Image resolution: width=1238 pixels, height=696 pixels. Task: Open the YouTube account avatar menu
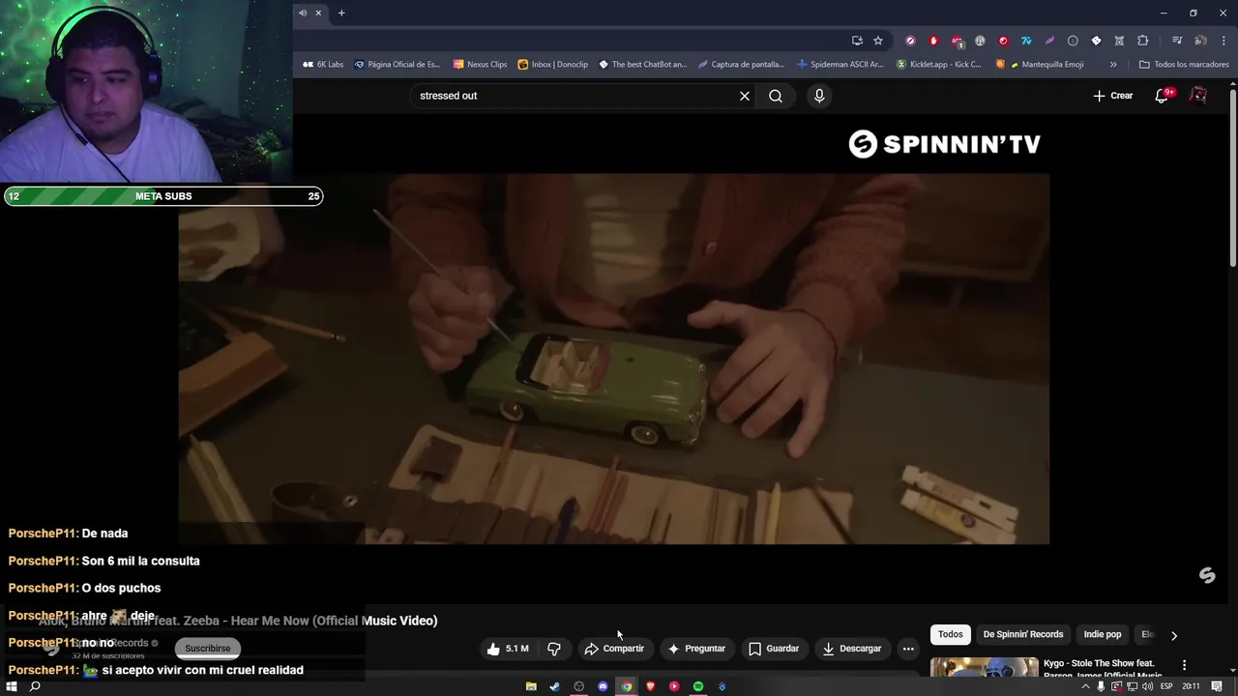click(1198, 96)
